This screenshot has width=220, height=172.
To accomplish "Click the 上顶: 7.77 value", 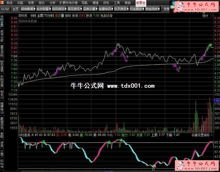I will click(158, 135).
